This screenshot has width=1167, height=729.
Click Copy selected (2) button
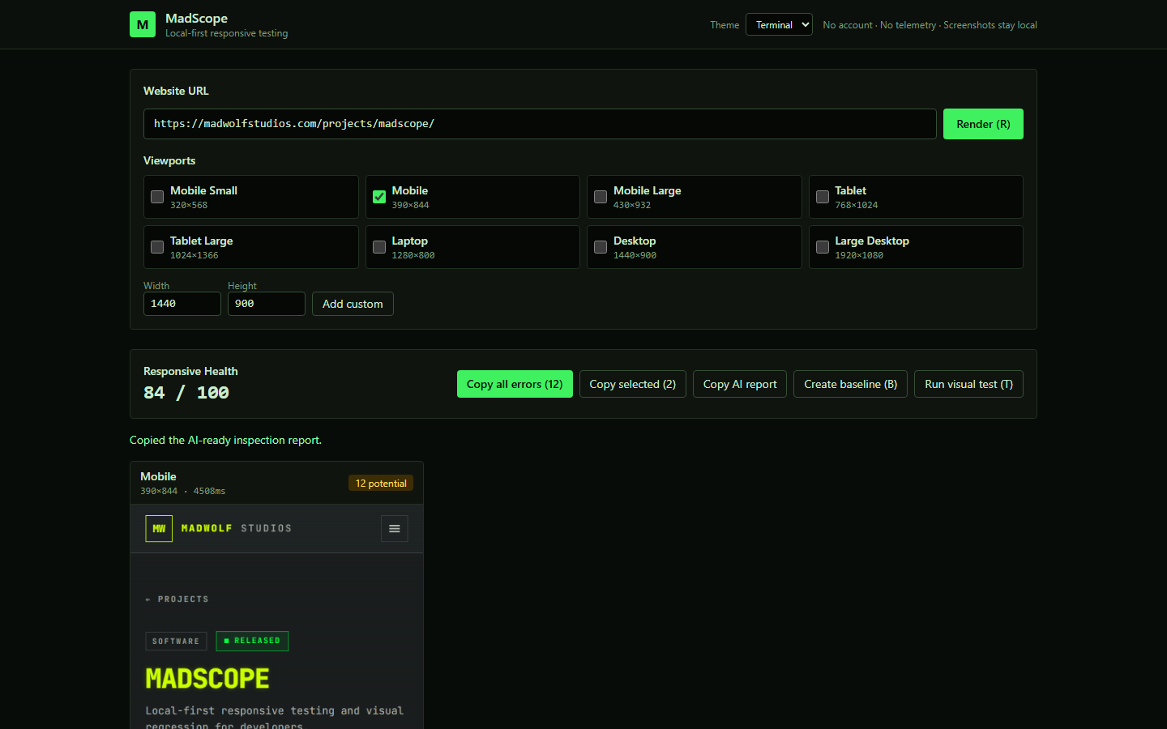pos(633,384)
